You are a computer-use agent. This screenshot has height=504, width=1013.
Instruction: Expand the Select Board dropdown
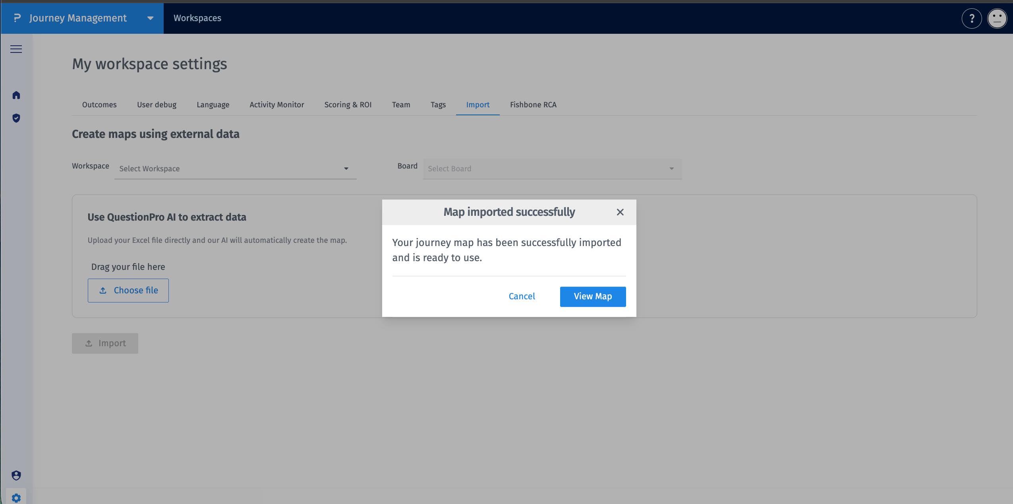pos(551,169)
